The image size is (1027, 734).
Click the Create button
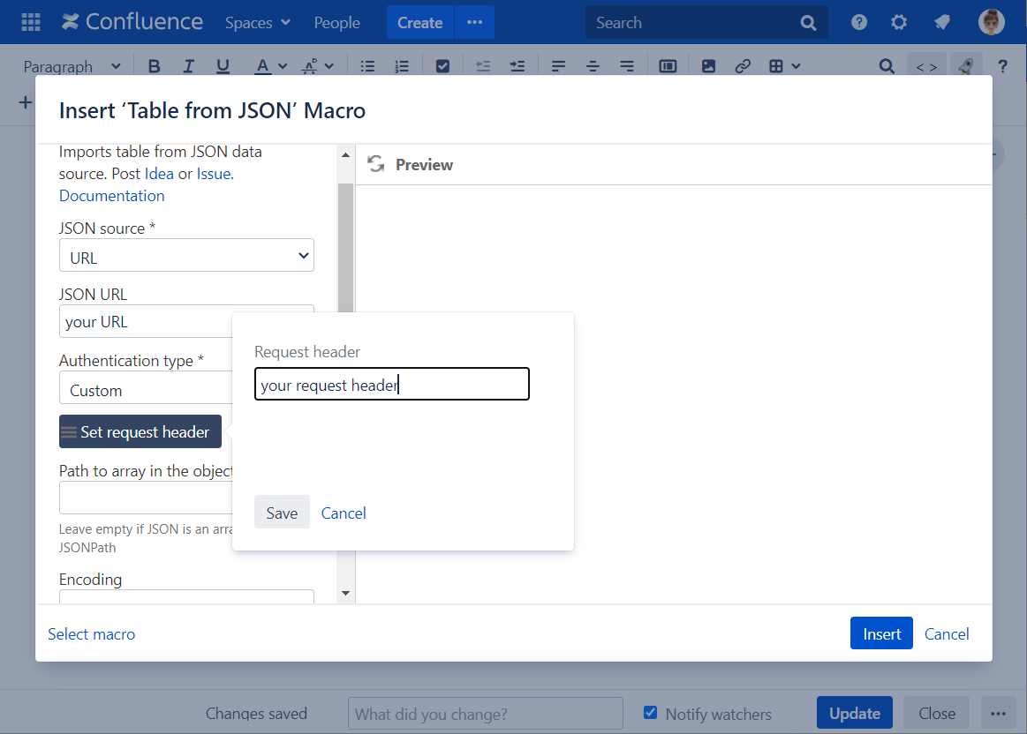(419, 23)
